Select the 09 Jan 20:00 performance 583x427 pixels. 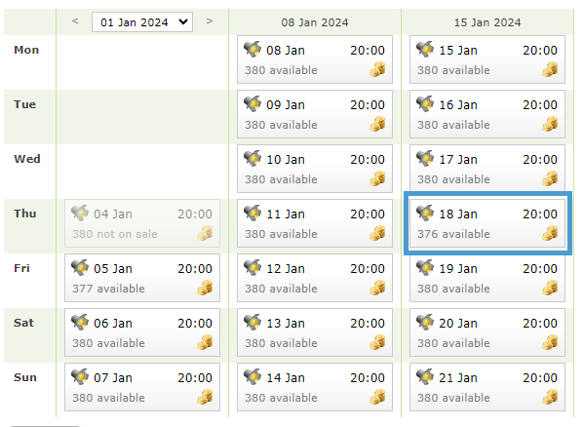[315, 114]
